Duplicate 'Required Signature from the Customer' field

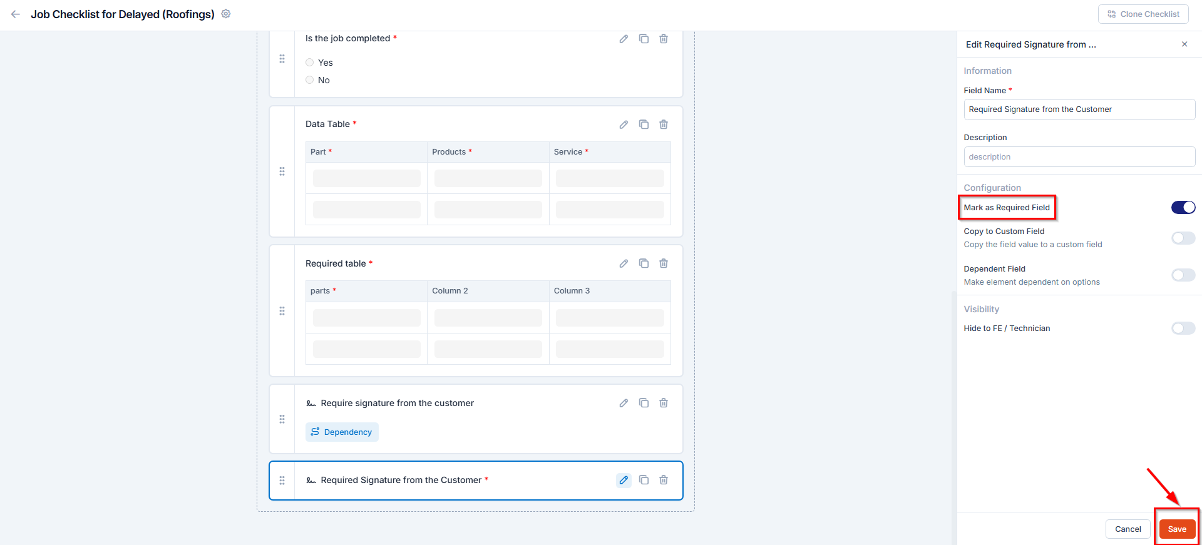point(644,480)
